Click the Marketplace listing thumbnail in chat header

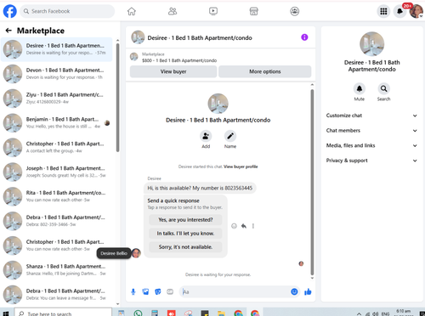[x=134, y=57]
